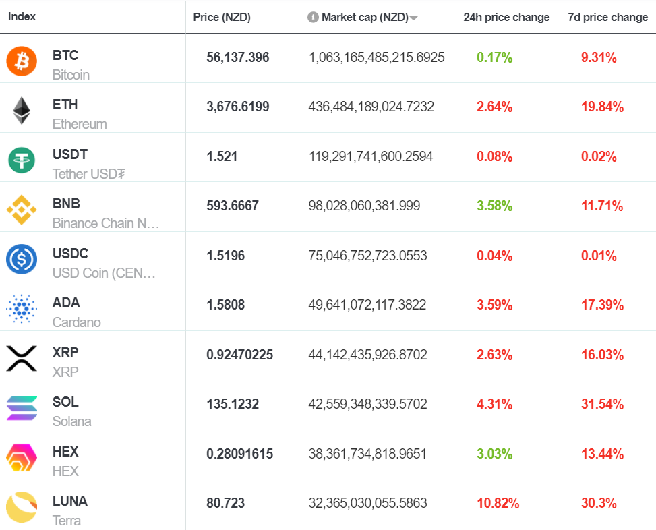The width and height of the screenshot is (656, 530).
Task: Open the ADA ticker link
Action: coord(65,303)
